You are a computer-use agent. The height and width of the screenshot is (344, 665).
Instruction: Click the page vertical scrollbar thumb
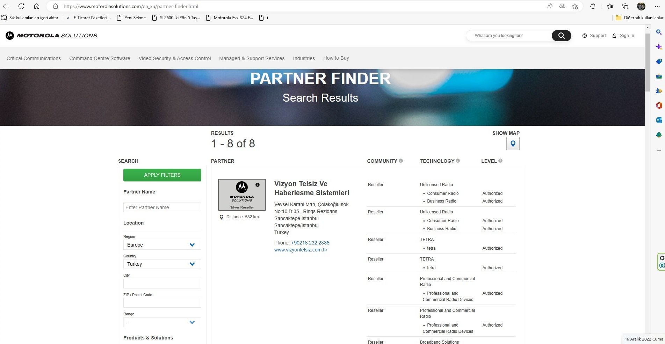(648, 63)
